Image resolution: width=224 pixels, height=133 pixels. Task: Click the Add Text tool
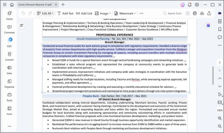pyautogui.click(x=65, y=13)
